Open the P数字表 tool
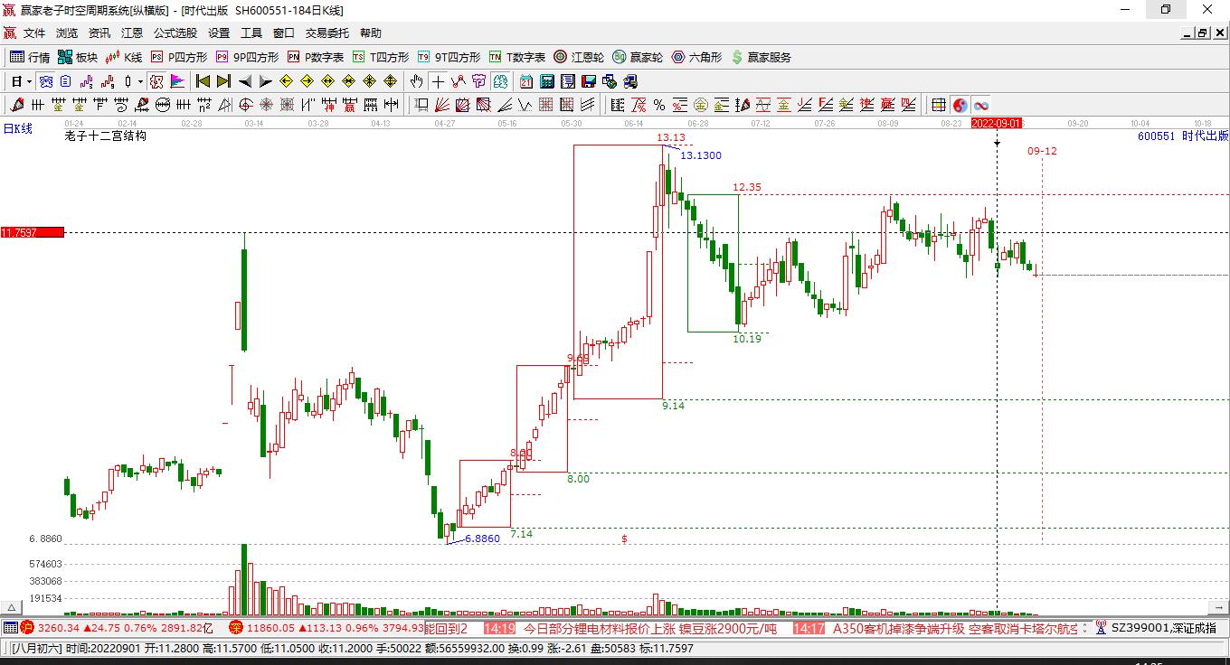 tap(316, 57)
